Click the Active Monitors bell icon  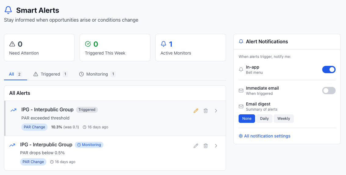coord(164,44)
